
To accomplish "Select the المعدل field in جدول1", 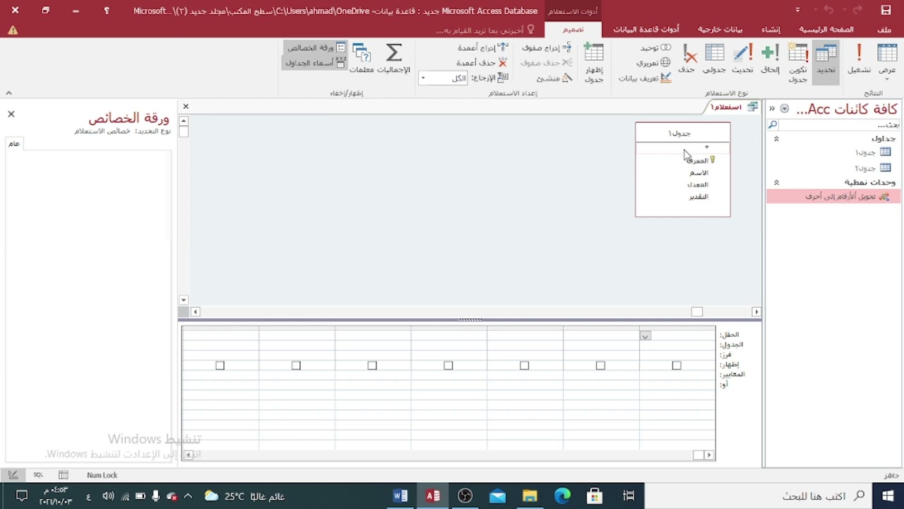I will (698, 185).
